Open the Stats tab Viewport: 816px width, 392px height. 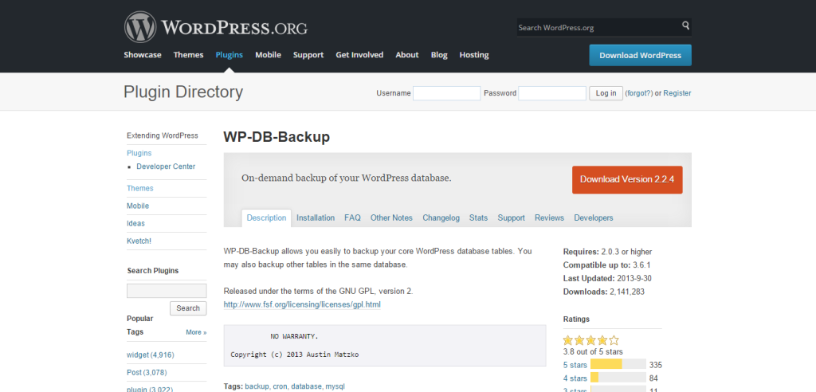tap(478, 218)
